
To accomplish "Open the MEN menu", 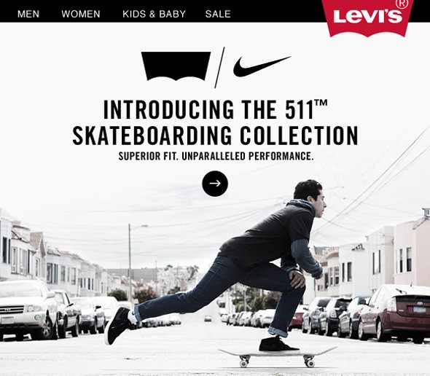I will (x=28, y=14).
